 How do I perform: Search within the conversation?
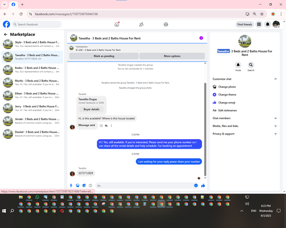(x=251, y=65)
